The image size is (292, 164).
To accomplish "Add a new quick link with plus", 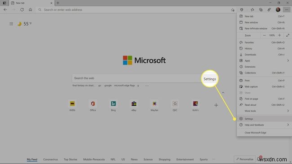I will (x=216, y=105).
